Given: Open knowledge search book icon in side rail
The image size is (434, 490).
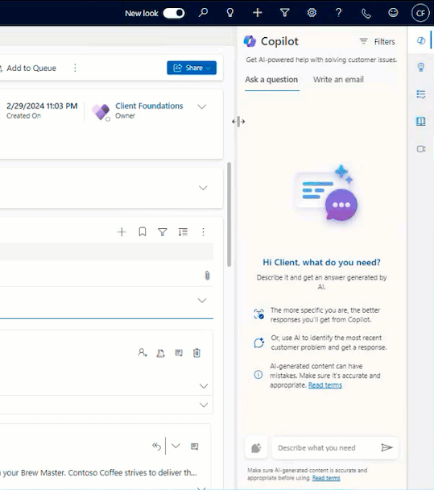Looking at the screenshot, I should tap(421, 121).
